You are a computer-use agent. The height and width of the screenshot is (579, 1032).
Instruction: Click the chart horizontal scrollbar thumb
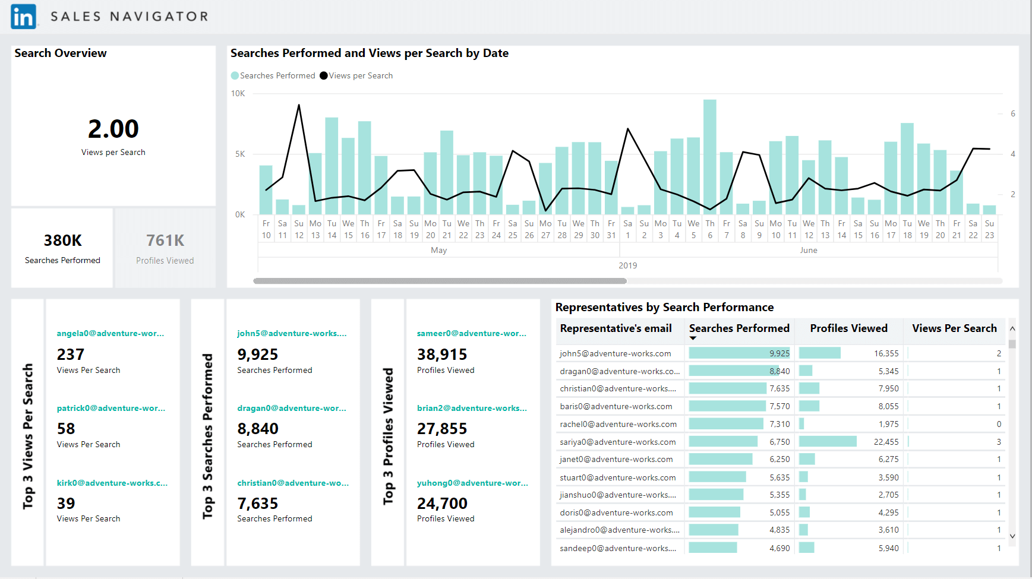440,281
